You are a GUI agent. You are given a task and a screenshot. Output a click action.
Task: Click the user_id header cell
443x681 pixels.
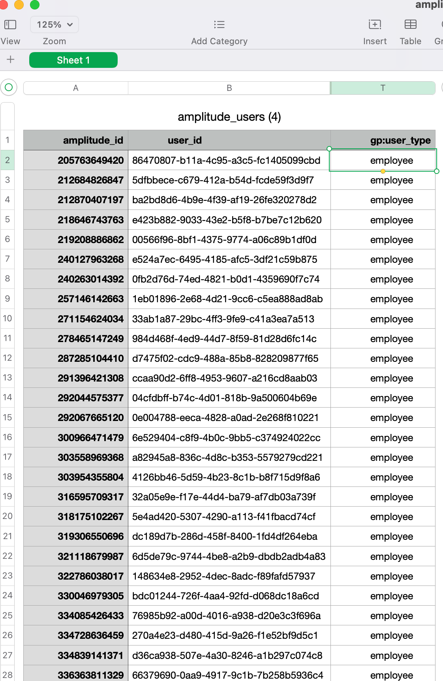tap(229, 140)
